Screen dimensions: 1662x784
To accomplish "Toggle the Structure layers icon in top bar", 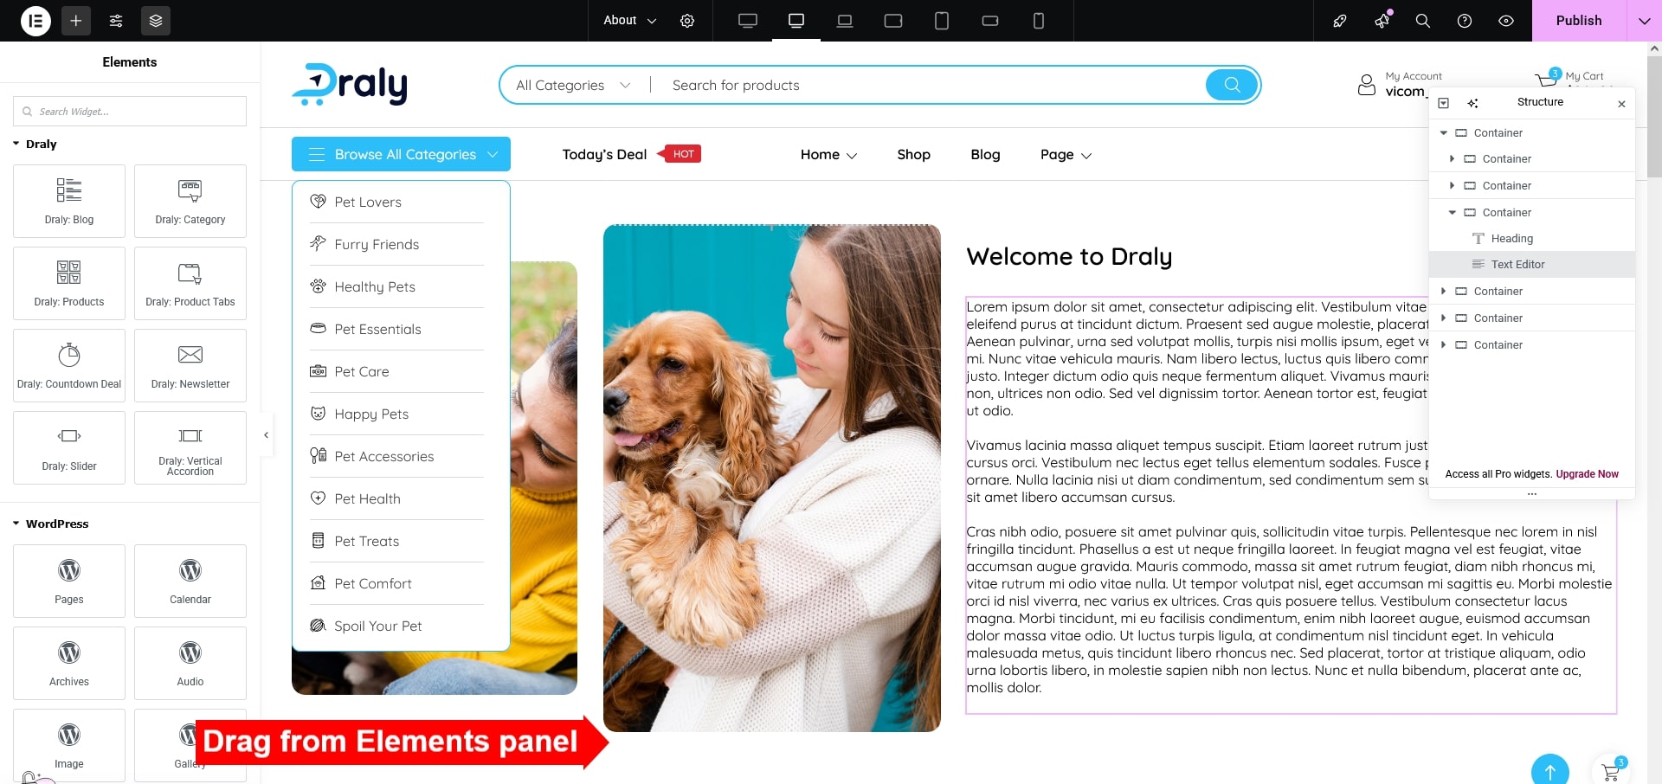I will pyautogui.click(x=156, y=21).
